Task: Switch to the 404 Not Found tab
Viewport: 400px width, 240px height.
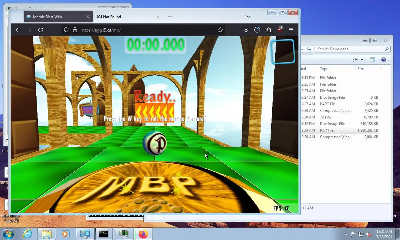Action: 128,17
